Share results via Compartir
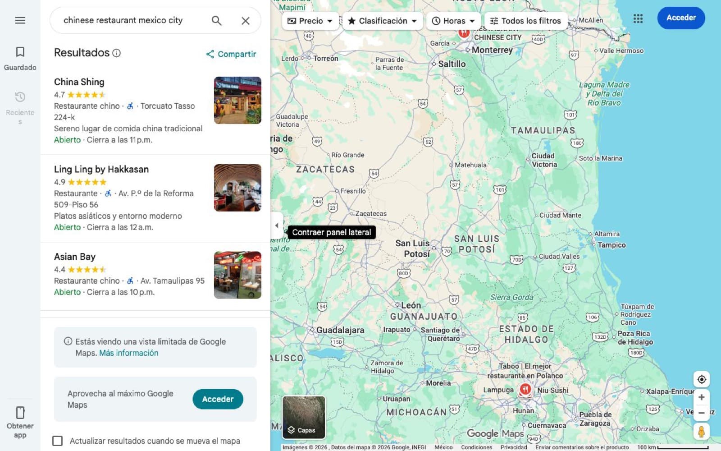The width and height of the screenshot is (721, 451). point(231,54)
